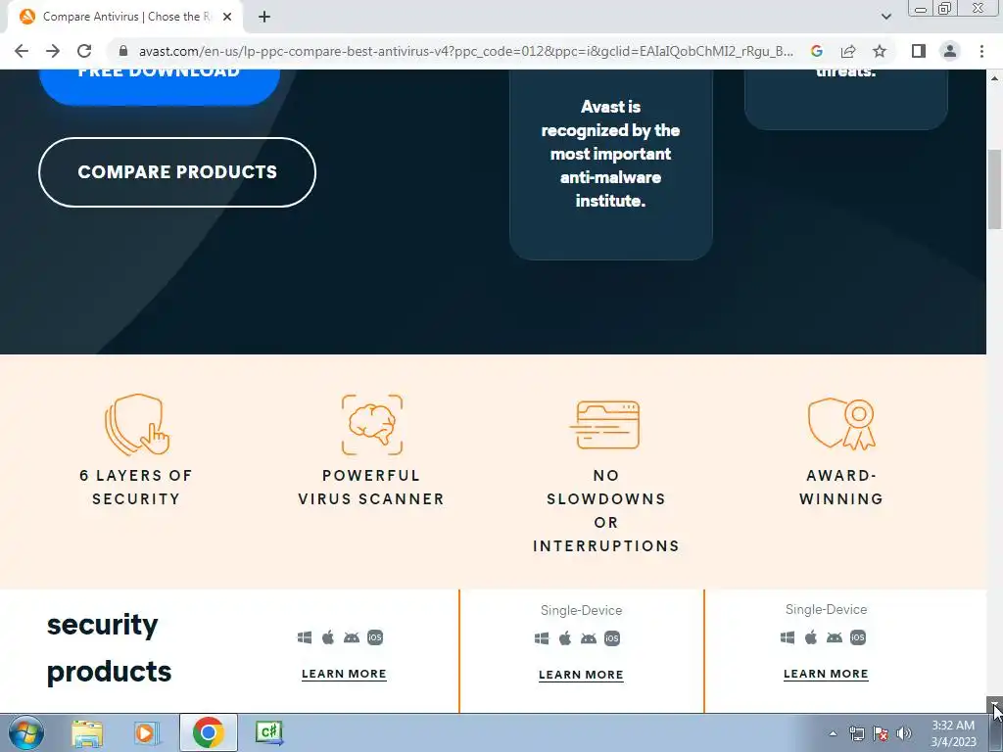1003x752 pixels.
Task: Click Android icon in middle product column
Action: 589,638
